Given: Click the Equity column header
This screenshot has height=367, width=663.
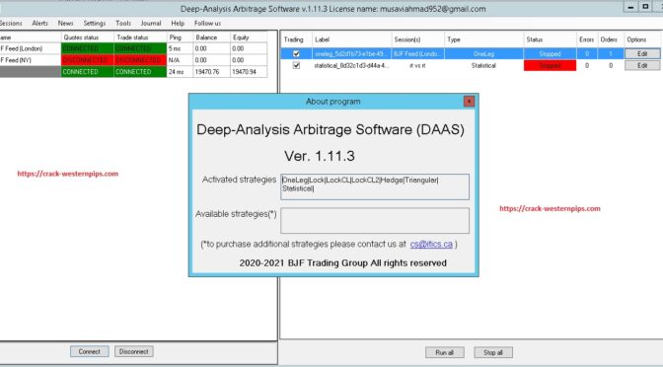Looking at the screenshot, I should [x=249, y=37].
